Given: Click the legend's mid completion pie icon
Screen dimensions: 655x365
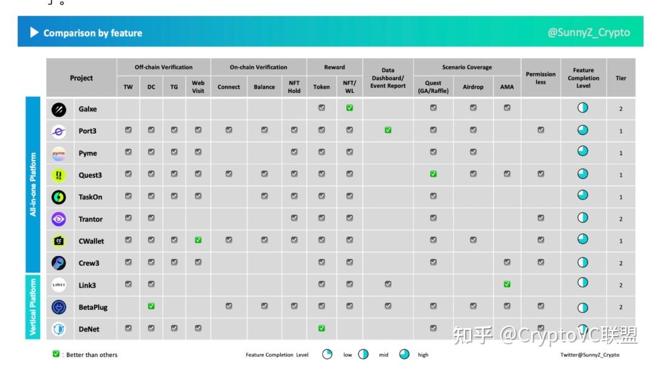Looking at the screenshot, I should click(x=363, y=355).
